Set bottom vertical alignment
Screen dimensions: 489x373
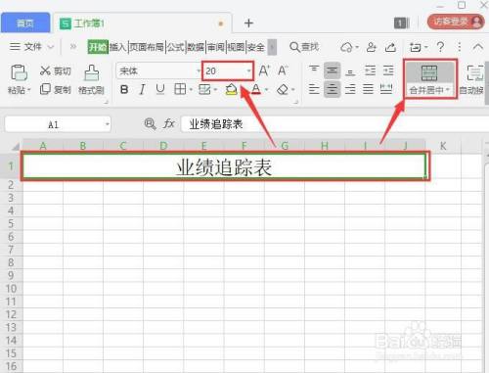point(350,71)
